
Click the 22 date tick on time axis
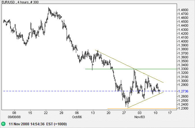click(46, 113)
